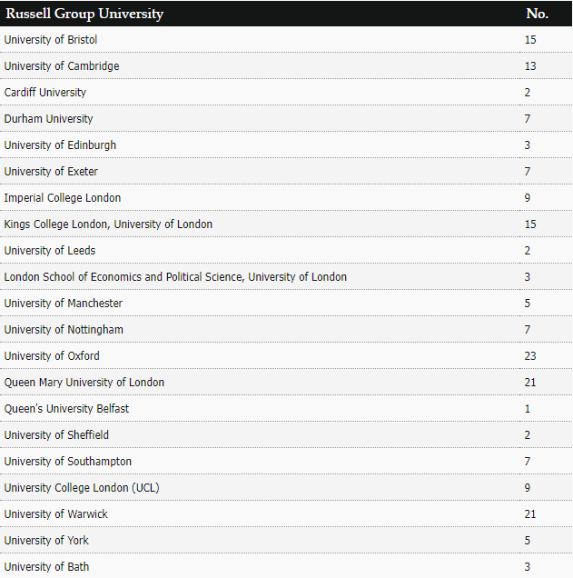Click the value 7 in the Nottingham row
This screenshot has width=573, height=578.
[x=528, y=330]
